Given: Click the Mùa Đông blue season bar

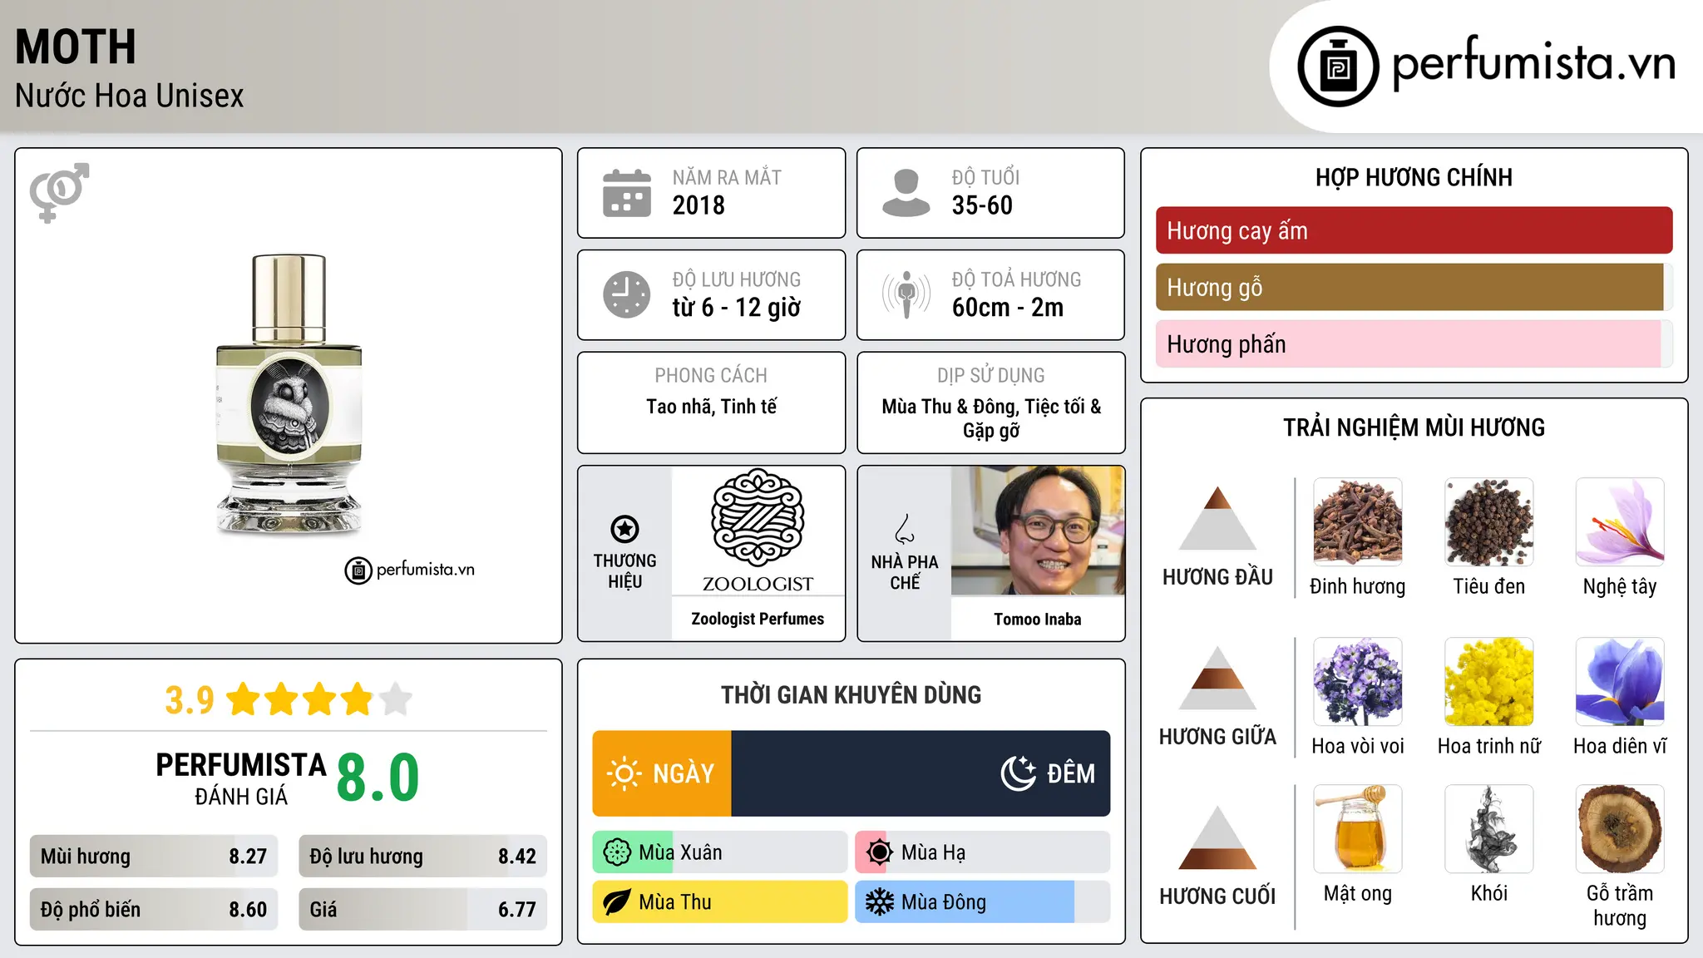Looking at the screenshot, I should 965,902.
